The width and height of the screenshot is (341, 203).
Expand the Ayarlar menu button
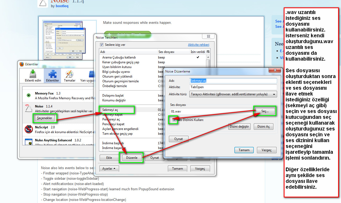tap(109, 168)
